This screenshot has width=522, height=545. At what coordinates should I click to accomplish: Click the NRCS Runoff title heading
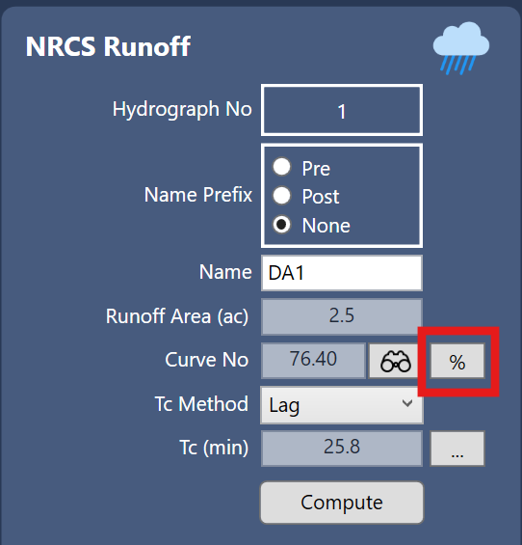coord(108,46)
